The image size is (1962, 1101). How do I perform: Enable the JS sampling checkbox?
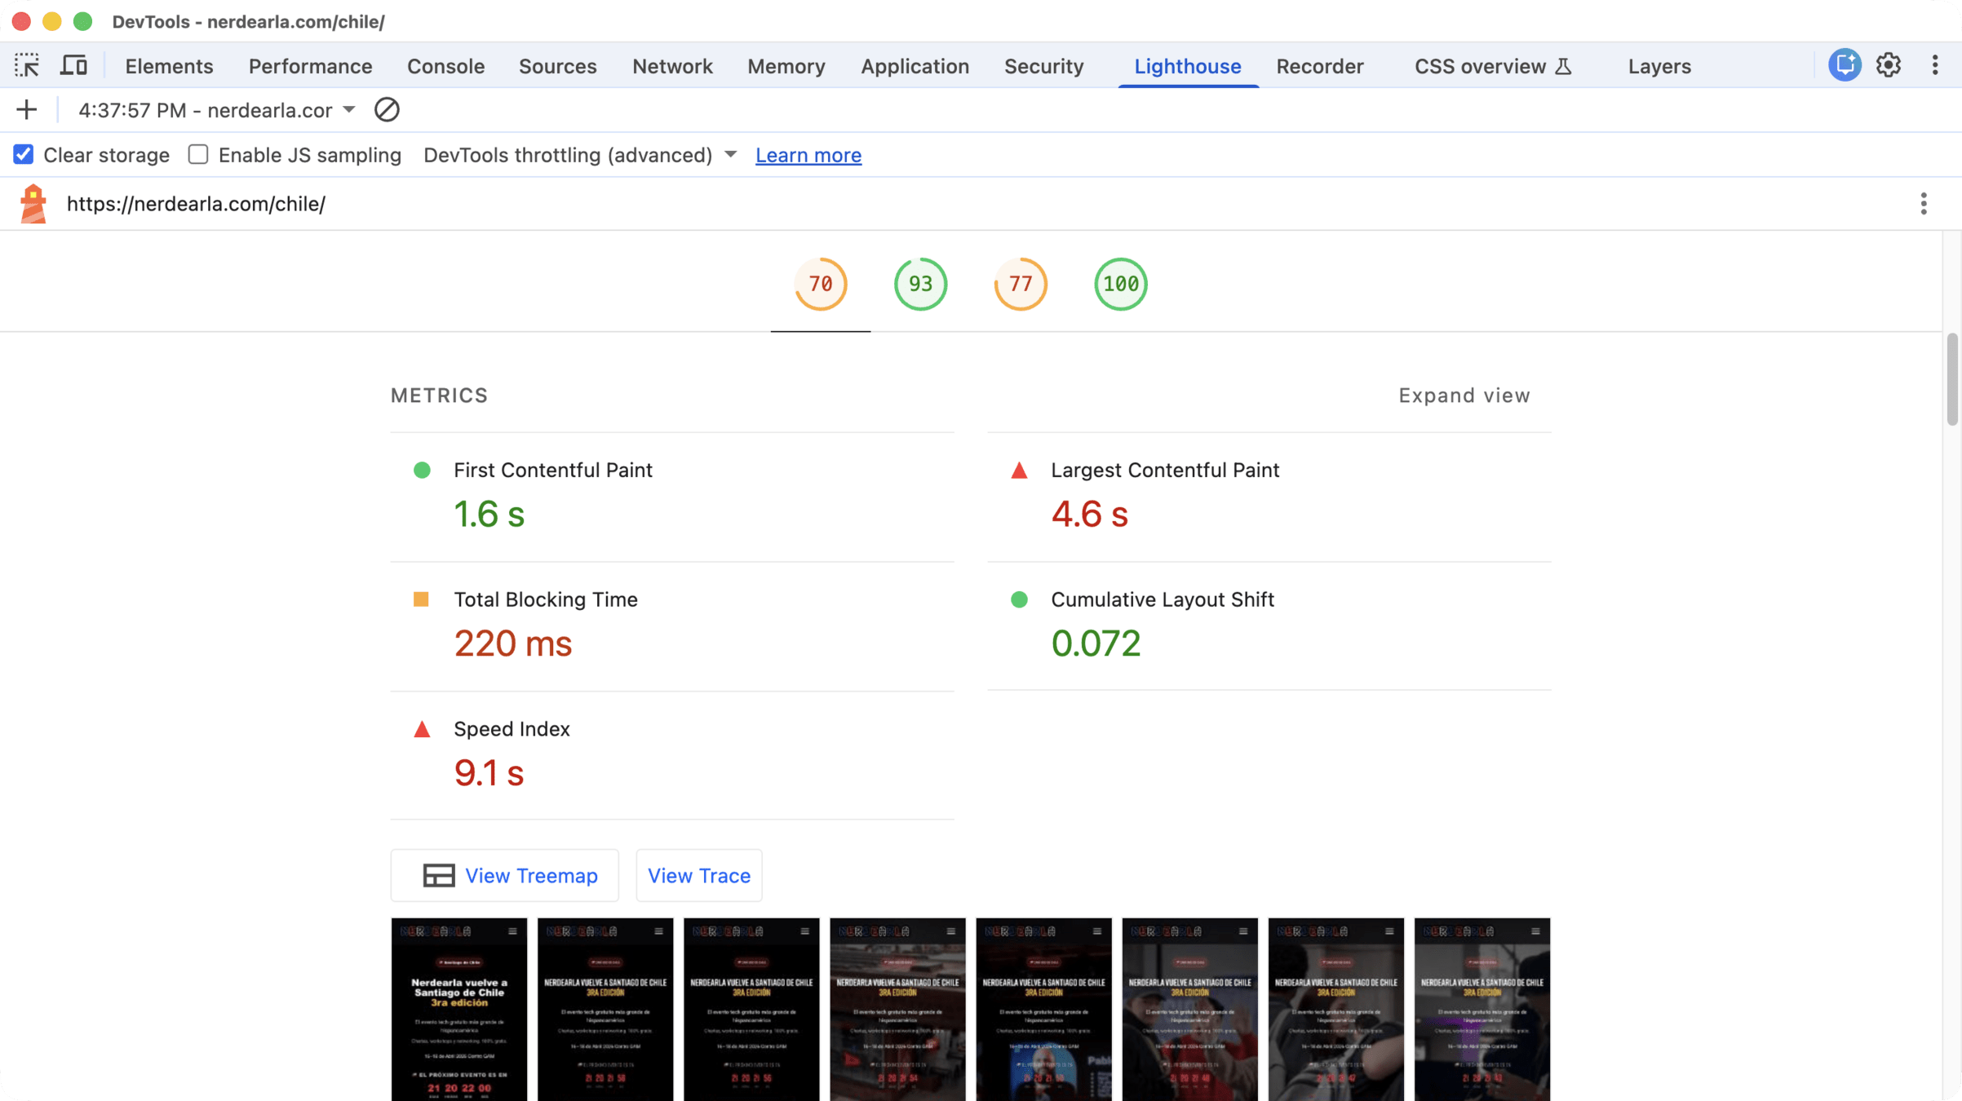pos(198,155)
